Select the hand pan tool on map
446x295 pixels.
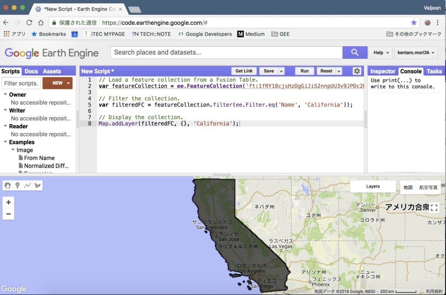pos(7,186)
